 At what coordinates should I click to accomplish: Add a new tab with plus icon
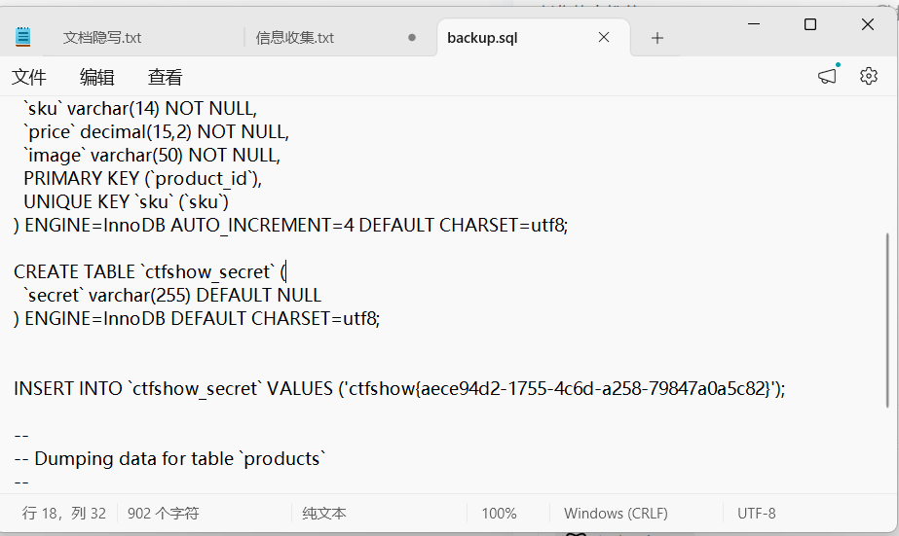tap(657, 38)
